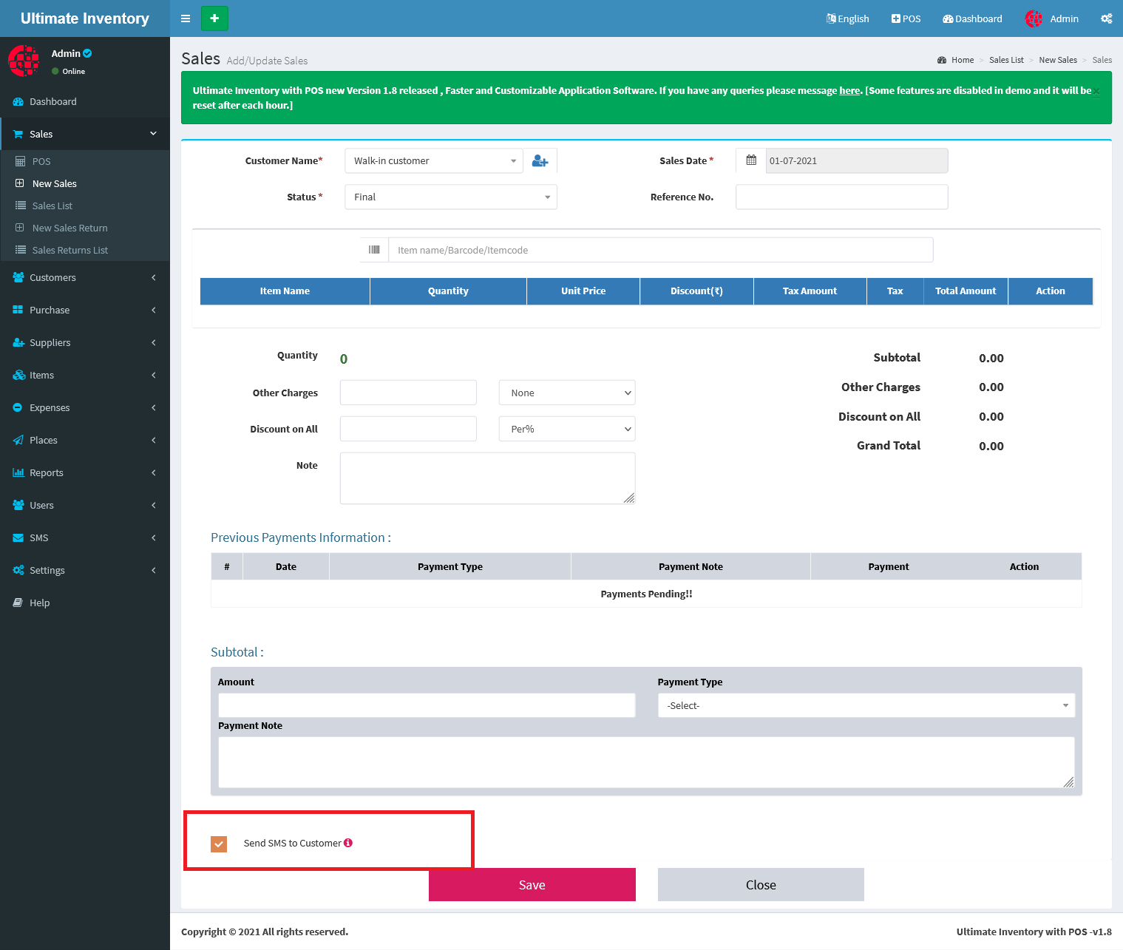This screenshot has width=1123, height=950.
Task: Click the Dashboard icon in sidebar
Action: [18, 102]
